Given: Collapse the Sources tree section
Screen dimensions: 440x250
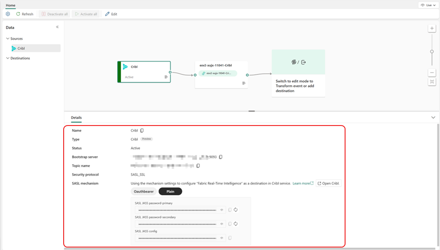Looking at the screenshot, I should click(8, 38).
